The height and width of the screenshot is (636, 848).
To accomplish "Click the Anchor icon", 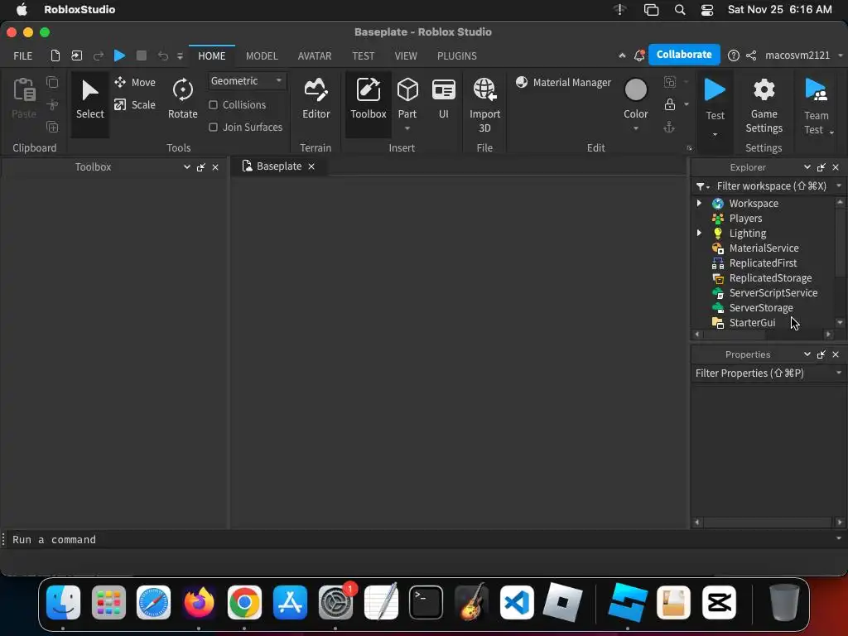I will pos(669,127).
